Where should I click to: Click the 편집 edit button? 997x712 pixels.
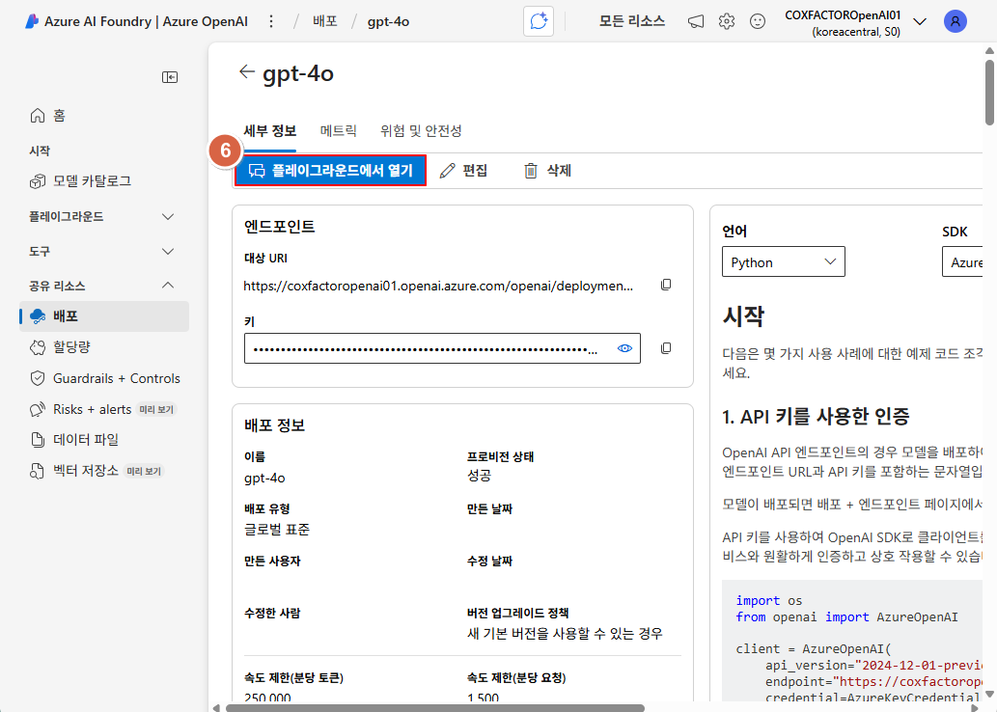click(464, 171)
